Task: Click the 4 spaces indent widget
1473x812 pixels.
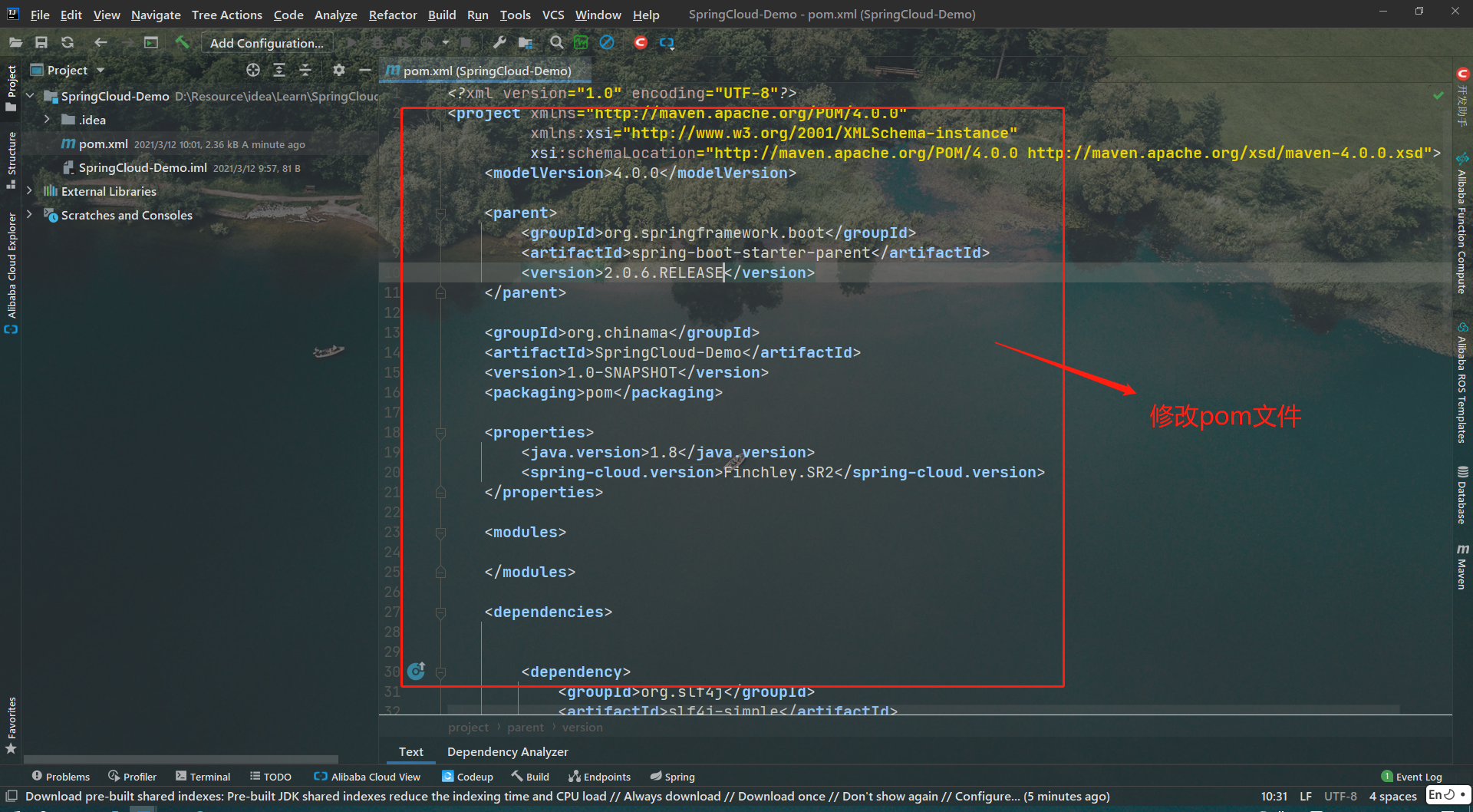Action: pos(1393,796)
